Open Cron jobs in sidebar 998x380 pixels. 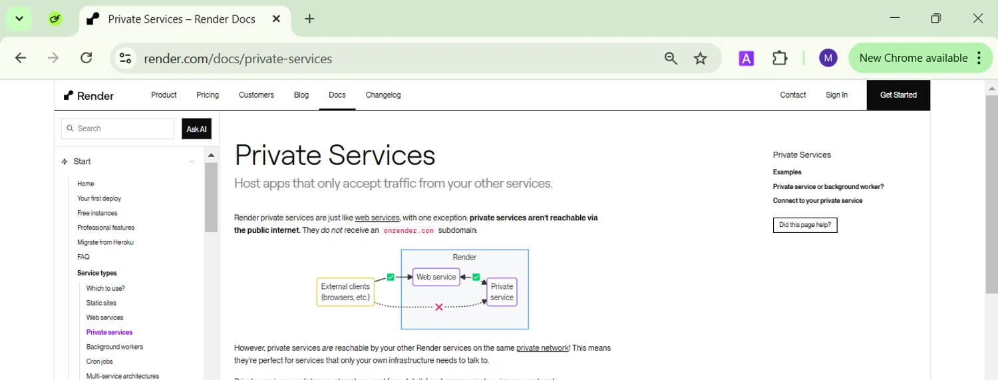tap(99, 361)
